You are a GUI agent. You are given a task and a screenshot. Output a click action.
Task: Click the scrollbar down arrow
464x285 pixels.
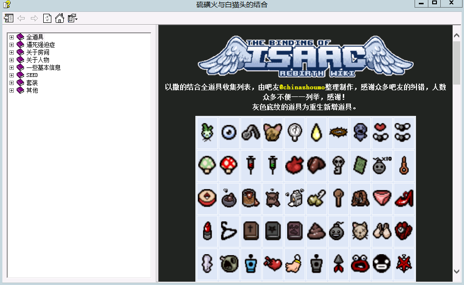tap(456, 271)
